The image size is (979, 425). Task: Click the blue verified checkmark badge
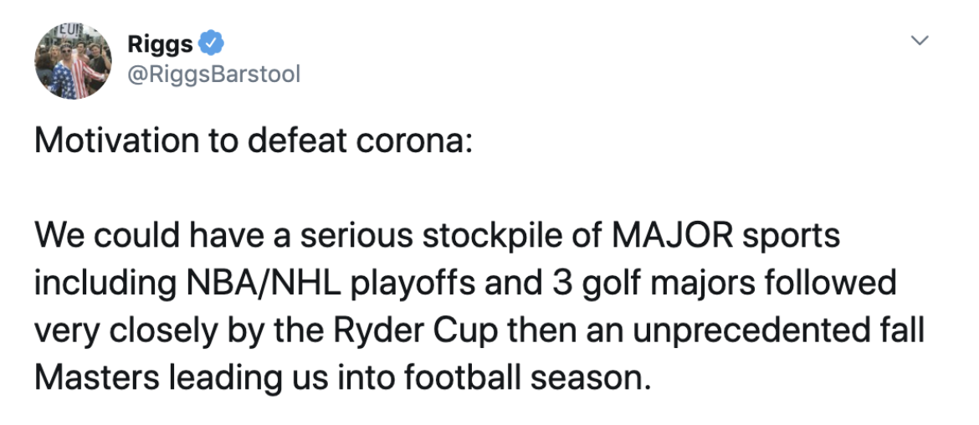pyautogui.click(x=212, y=44)
